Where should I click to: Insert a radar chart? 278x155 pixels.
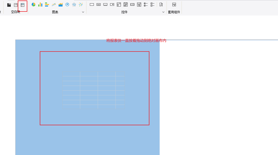coord(74,4)
